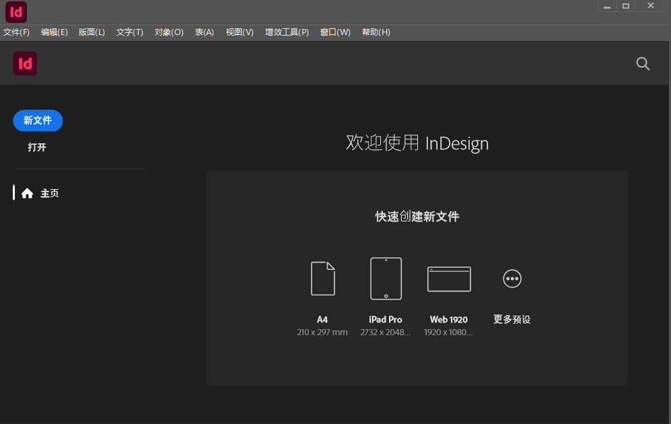The width and height of the screenshot is (671, 424).
Task: Open 更多预设 via the ellipsis icon
Action: click(x=512, y=278)
